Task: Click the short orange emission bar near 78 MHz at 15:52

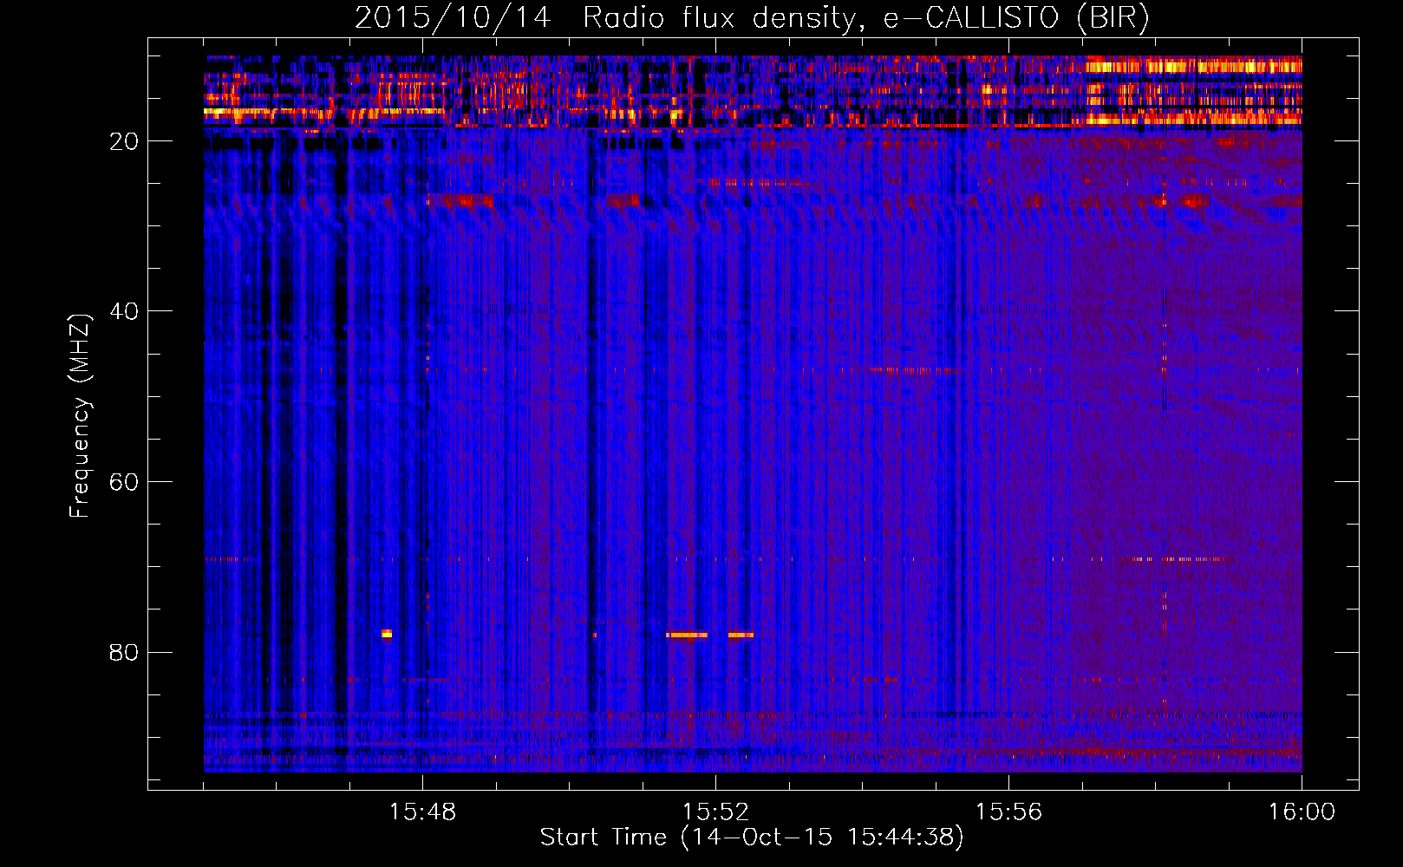Action: pyautogui.click(x=741, y=635)
